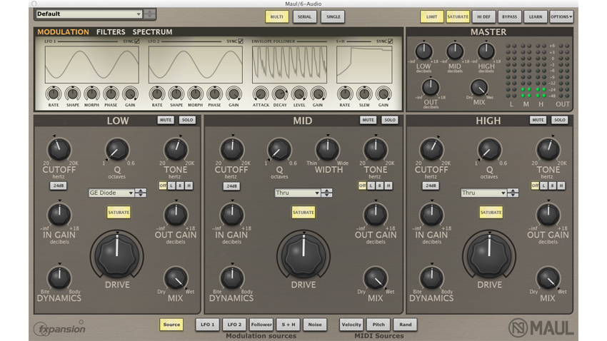Click the Mid band Mix dry/wet knob
Screen dimensions: 607x341
tap(375, 278)
